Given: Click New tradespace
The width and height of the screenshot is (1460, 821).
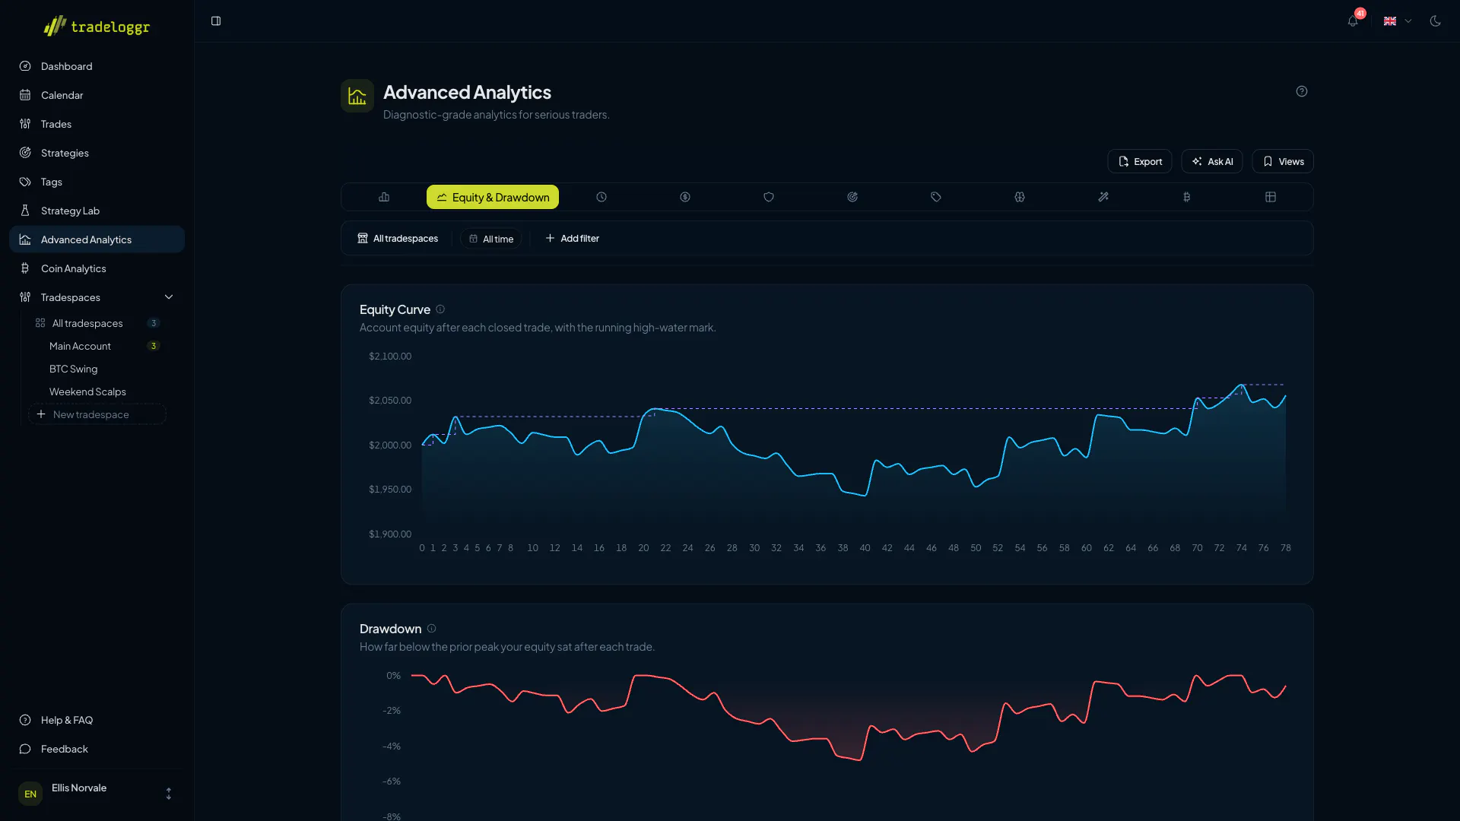Looking at the screenshot, I should click(x=97, y=414).
